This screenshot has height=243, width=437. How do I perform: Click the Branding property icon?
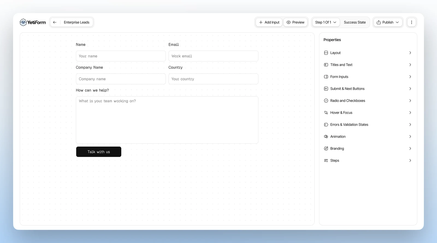tap(326, 148)
